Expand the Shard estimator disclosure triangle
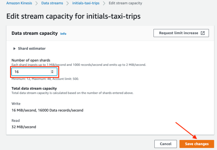This screenshot has height=150, width=217. (14, 48)
